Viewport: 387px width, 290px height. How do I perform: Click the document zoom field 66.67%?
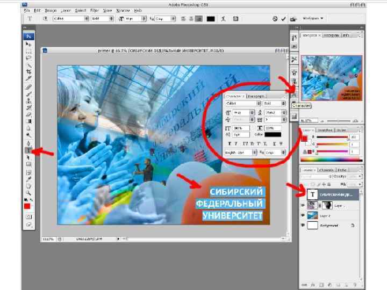(x=48, y=239)
